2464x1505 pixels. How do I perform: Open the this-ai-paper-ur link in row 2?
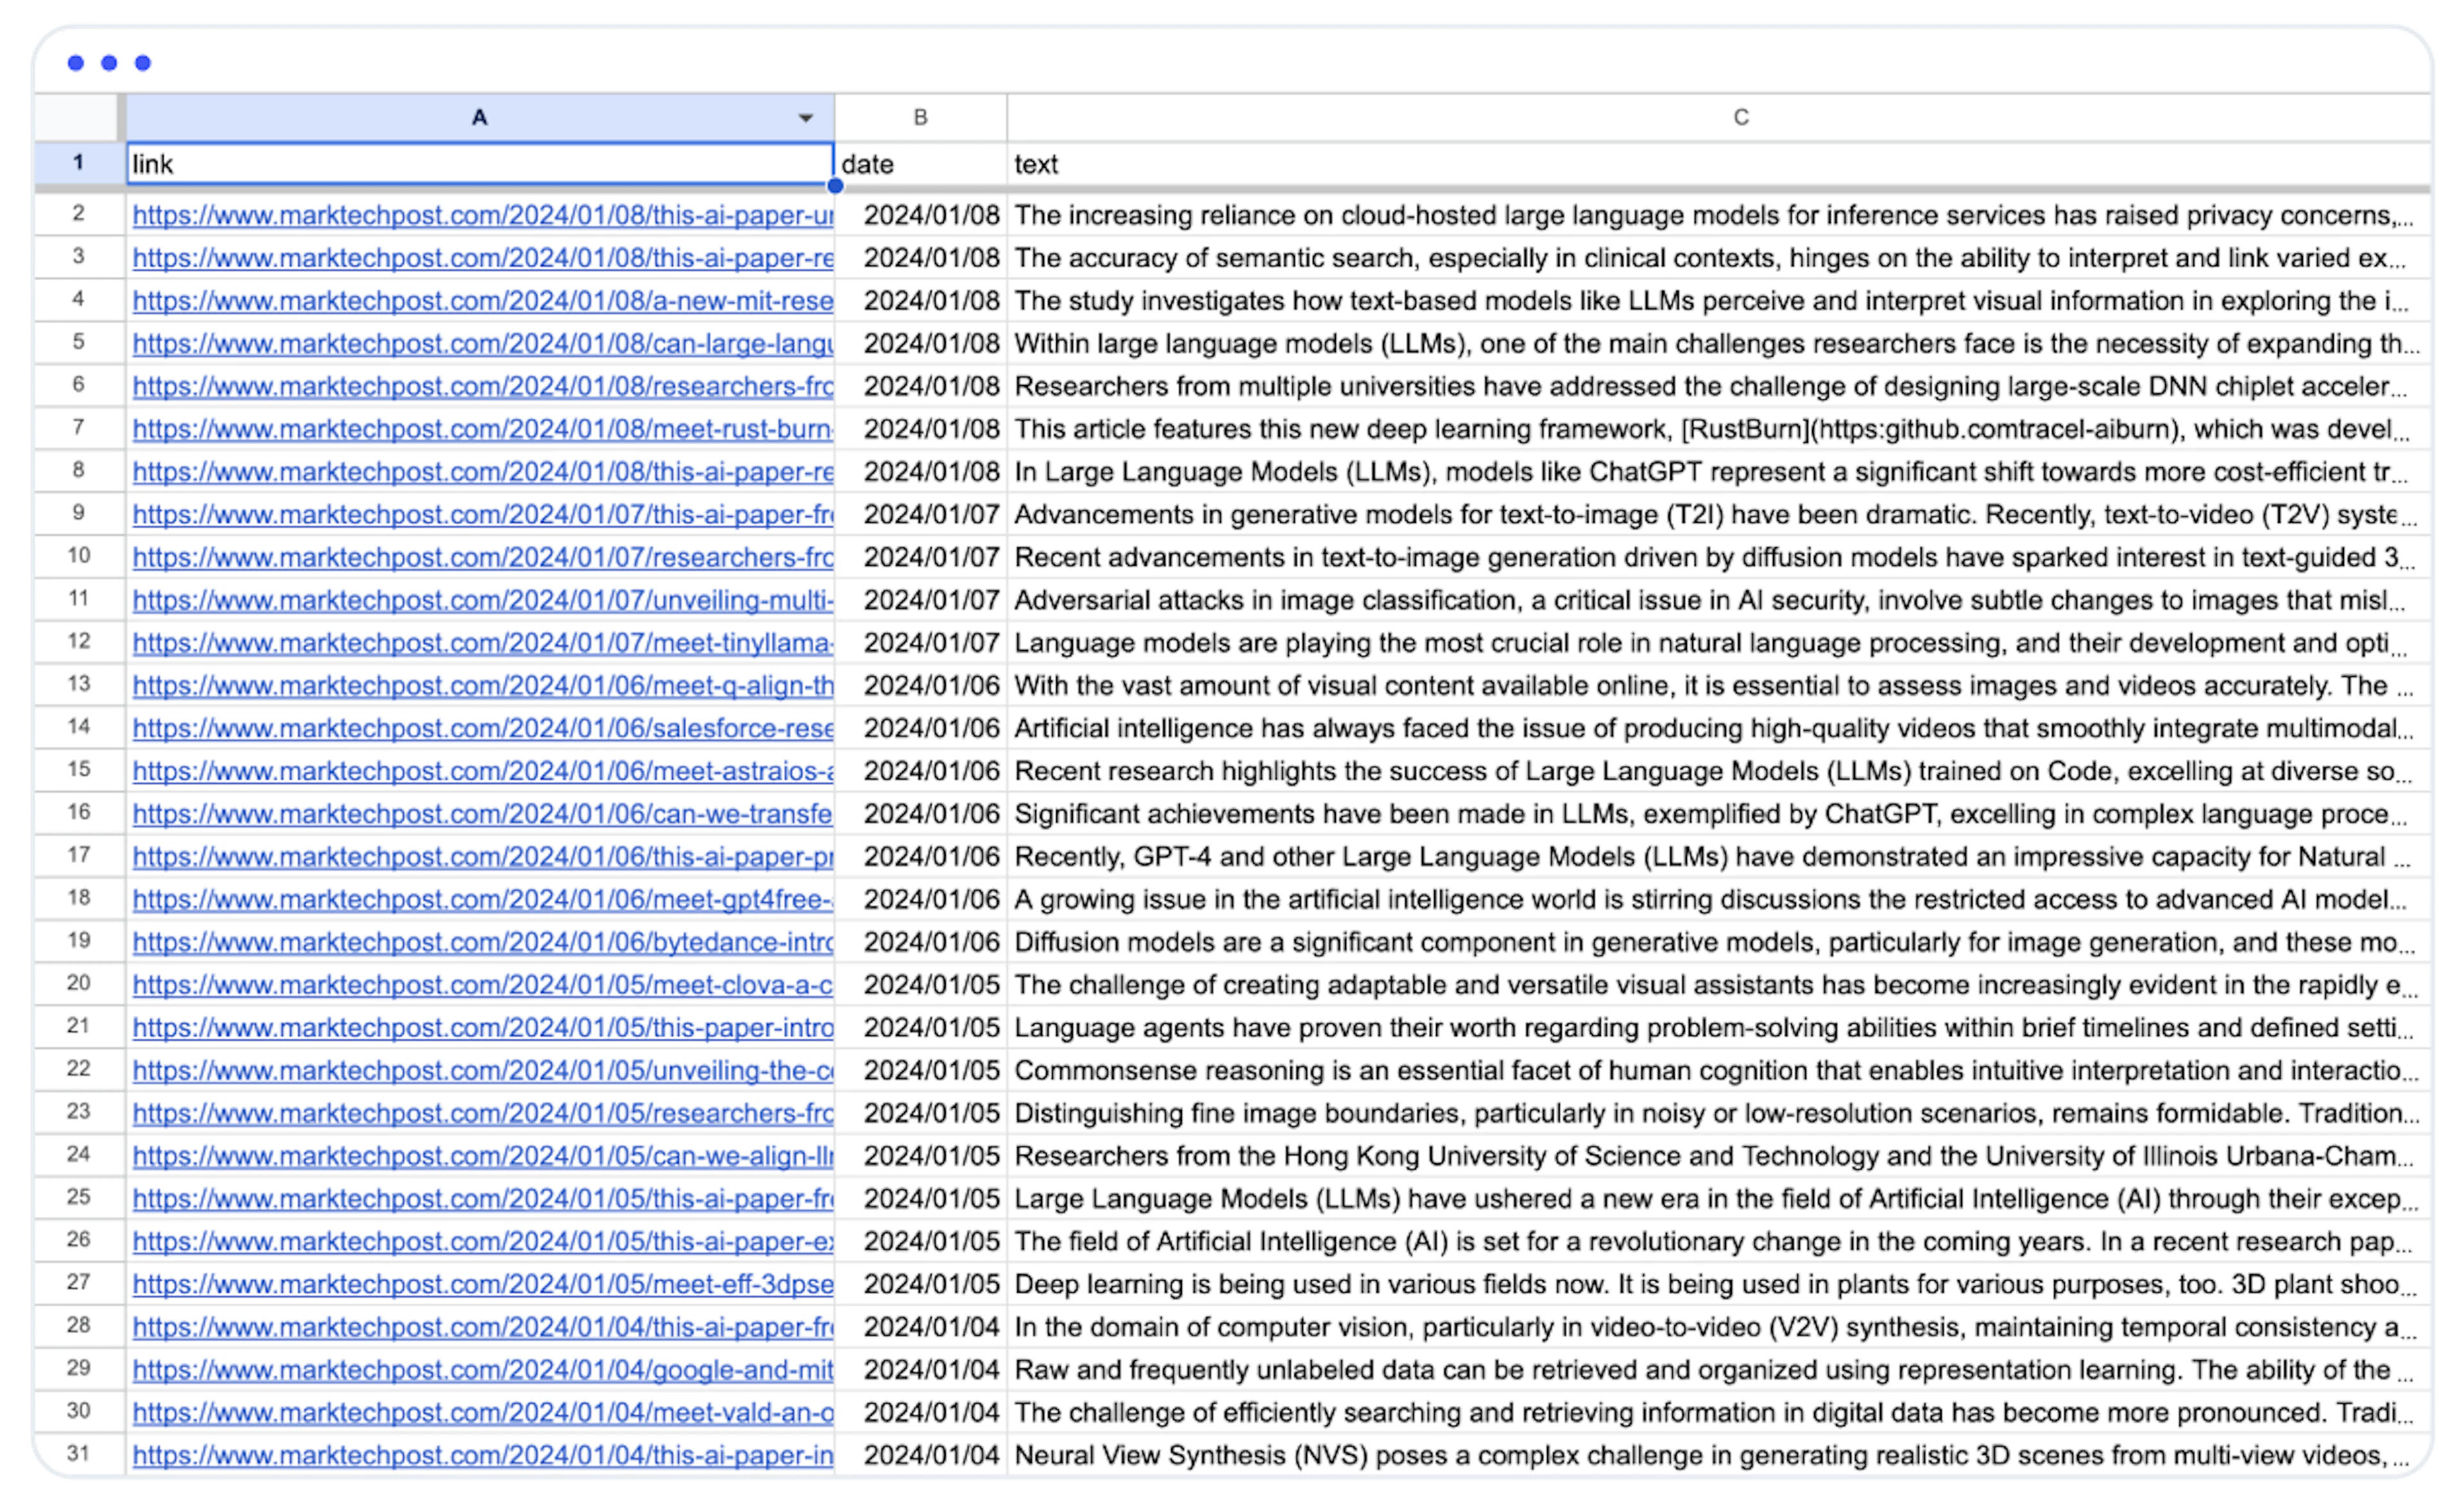click(482, 215)
